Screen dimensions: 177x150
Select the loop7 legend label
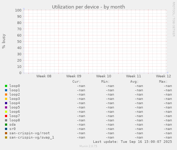point(15,116)
